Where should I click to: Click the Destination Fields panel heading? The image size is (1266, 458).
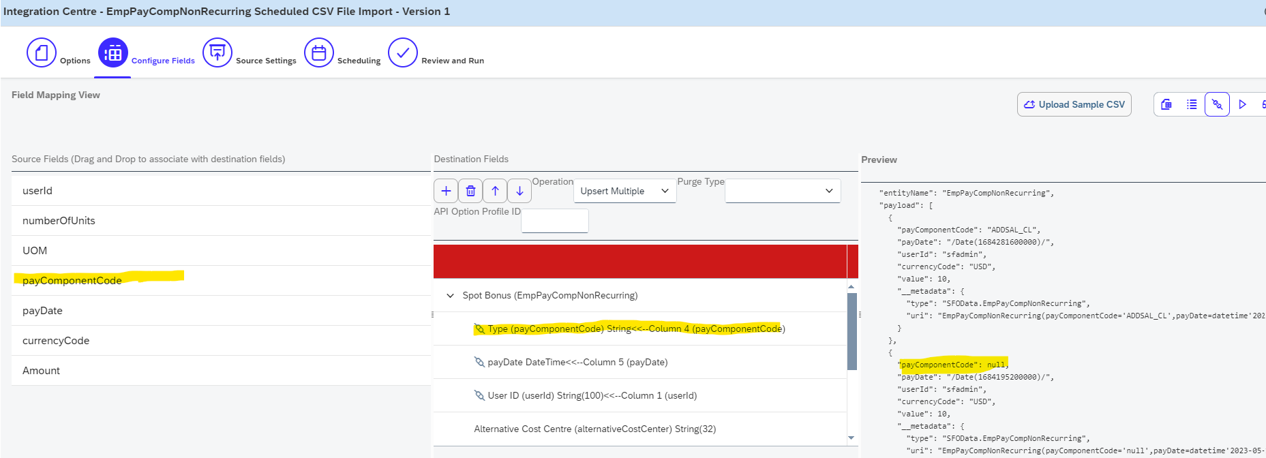471,159
